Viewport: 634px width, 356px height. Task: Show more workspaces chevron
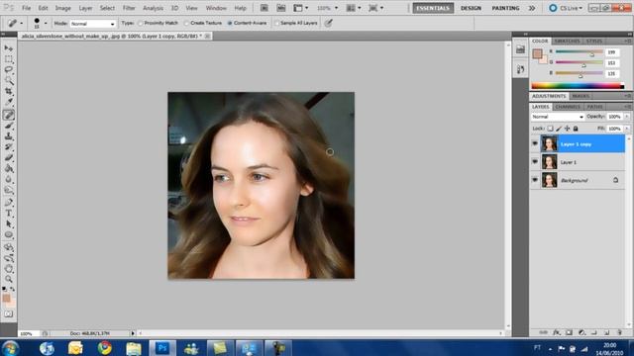click(532, 8)
